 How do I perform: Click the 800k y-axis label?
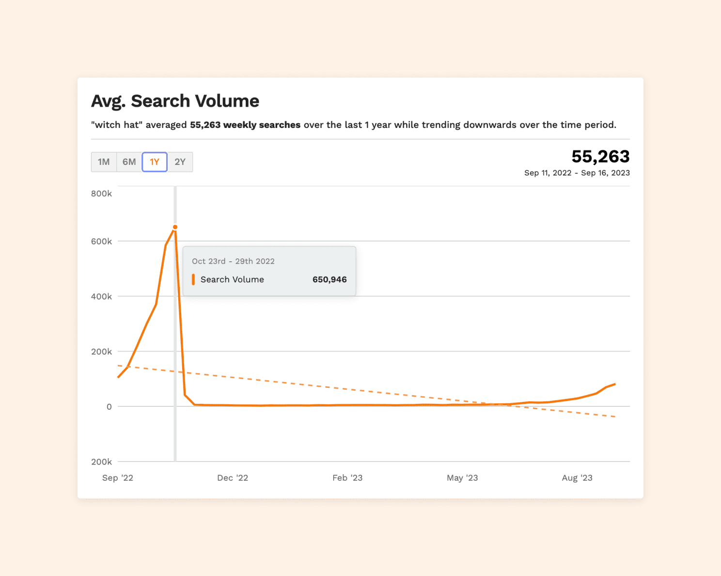[x=101, y=193]
